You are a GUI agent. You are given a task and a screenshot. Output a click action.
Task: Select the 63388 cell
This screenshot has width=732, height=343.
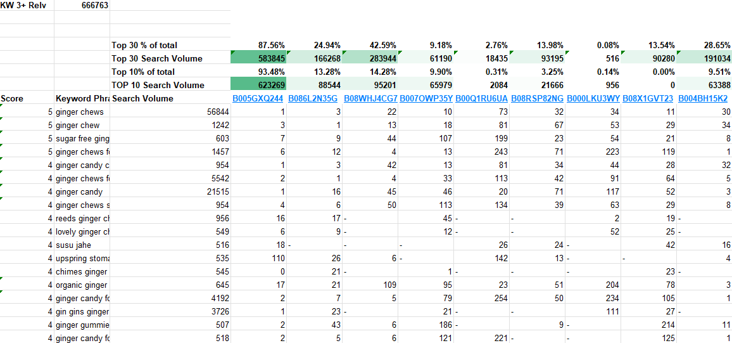pyautogui.click(x=705, y=85)
